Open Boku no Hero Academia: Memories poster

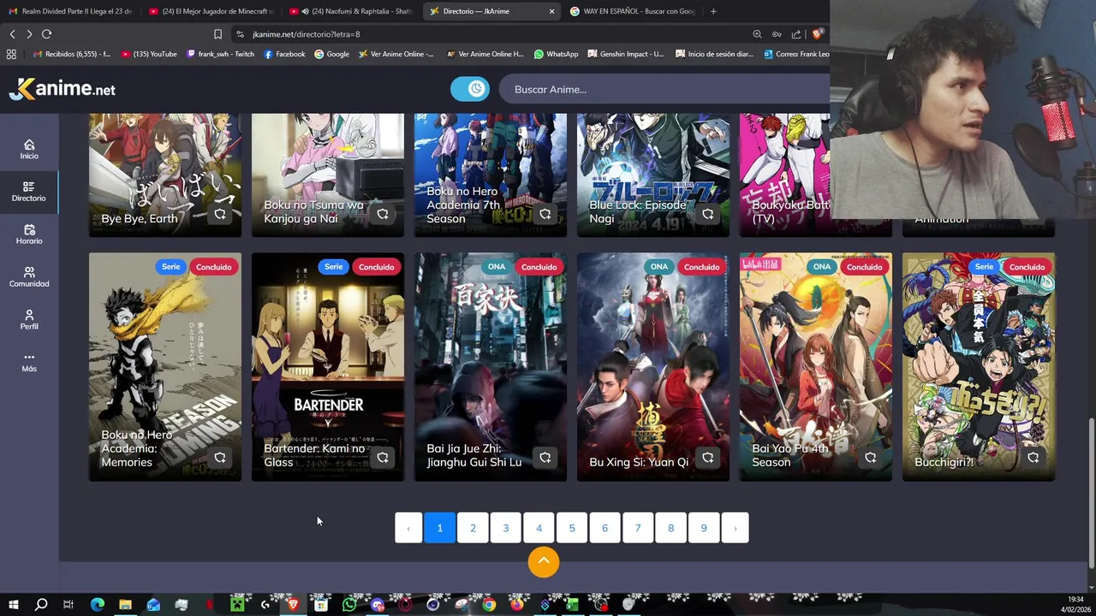click(165, 366)
